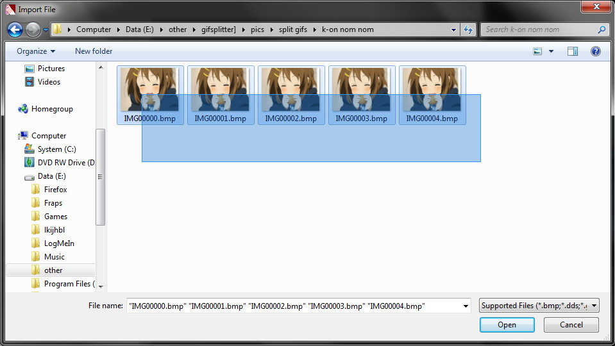This screenshot has width=615, height=346.
Task: Open Help with the question mark icon
Action: point(595,51)
